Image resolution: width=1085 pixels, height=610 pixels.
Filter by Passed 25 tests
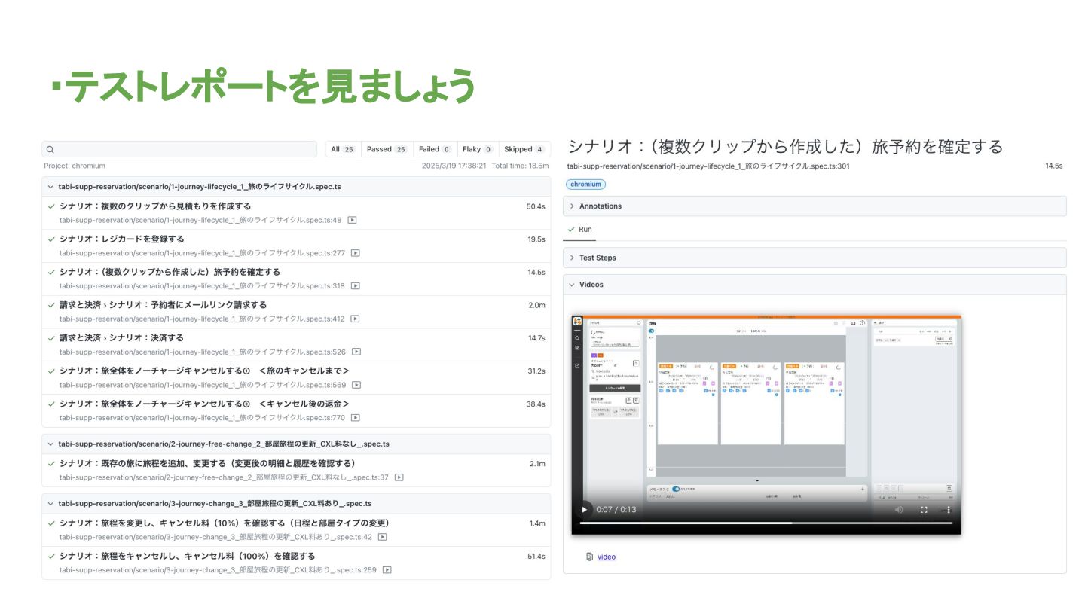point(387,149)
